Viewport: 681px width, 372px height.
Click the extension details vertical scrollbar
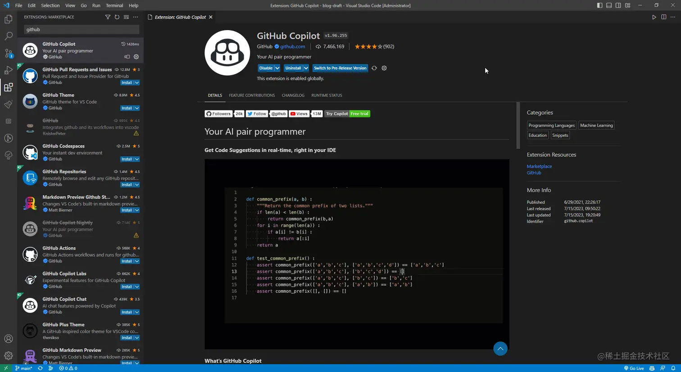tap(518, 126)
